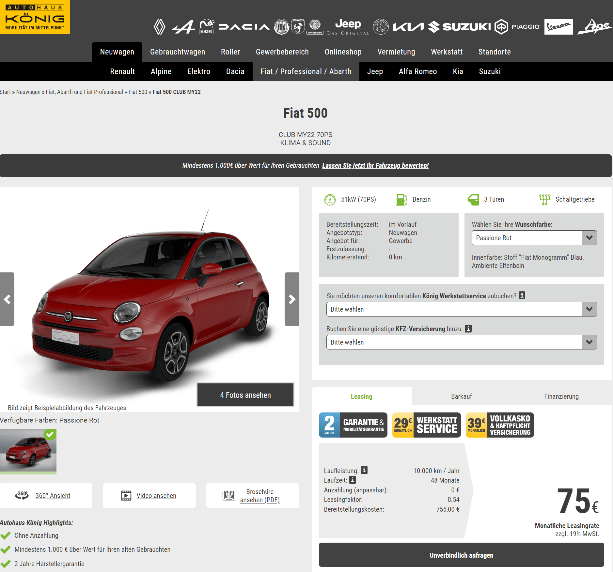Switch to the Finanzierung tab

point(561,396)
